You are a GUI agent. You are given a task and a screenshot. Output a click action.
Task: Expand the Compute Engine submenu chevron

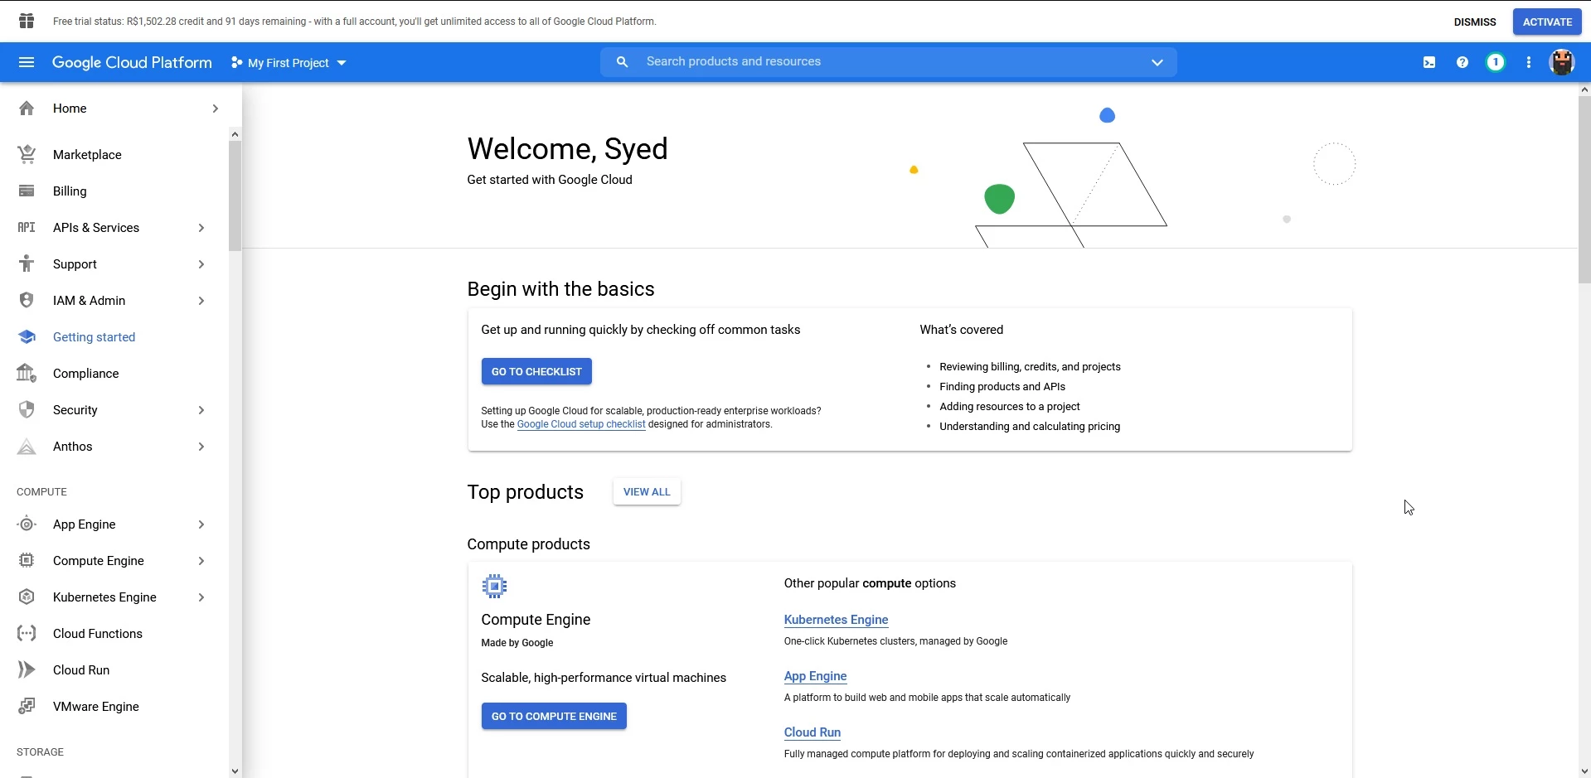click(x=201, y=561)
